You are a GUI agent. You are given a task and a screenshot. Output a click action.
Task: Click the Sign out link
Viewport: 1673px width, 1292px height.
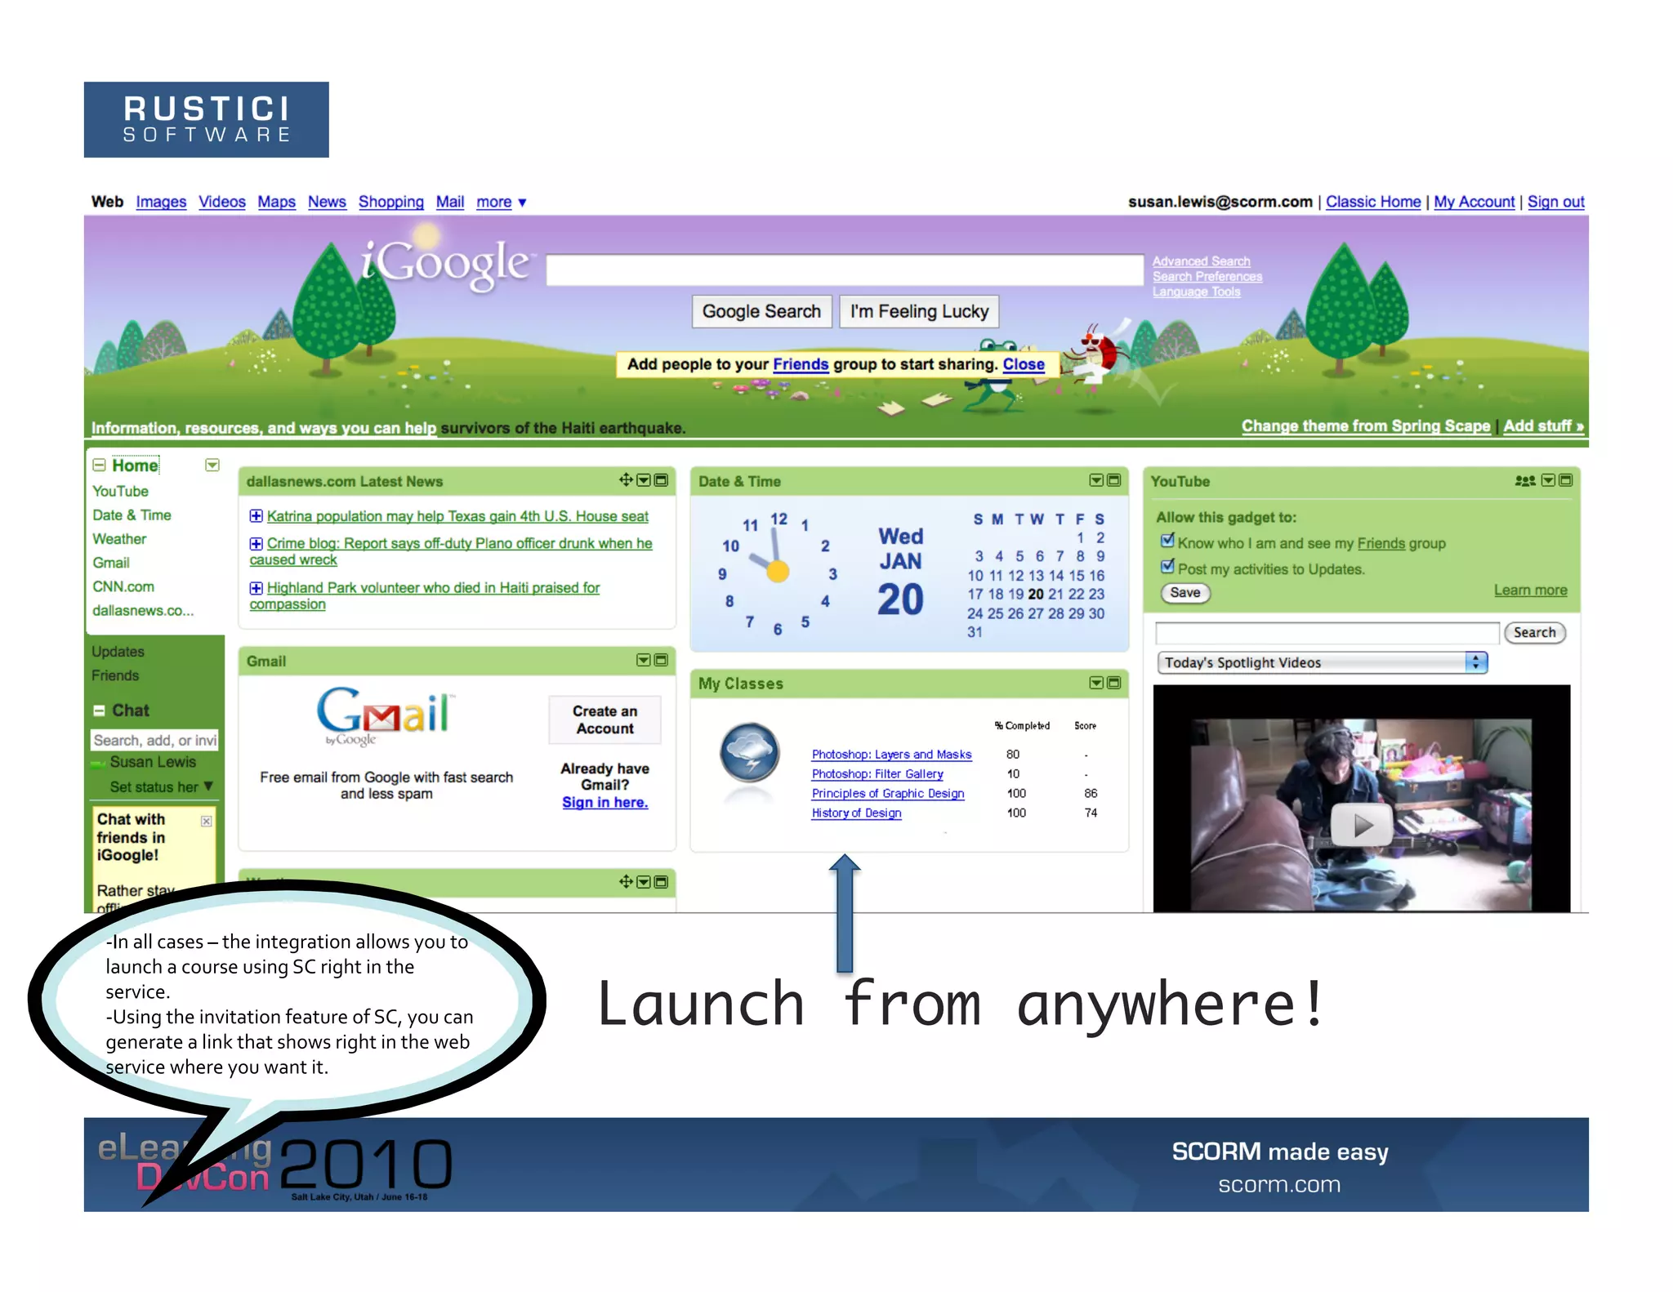pyautogui.click(x=1555, y=202)
